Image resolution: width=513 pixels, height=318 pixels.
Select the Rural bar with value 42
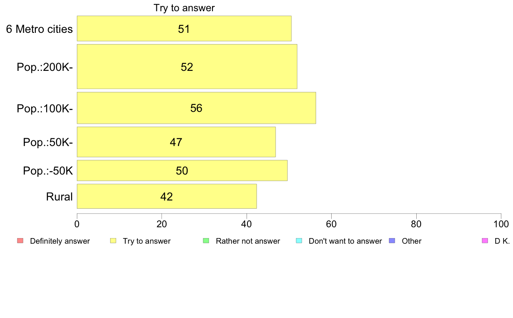click(x=167, y=196)
